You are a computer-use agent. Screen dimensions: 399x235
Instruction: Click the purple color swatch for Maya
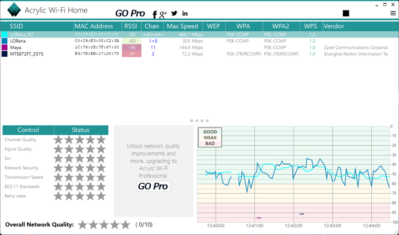(x=5, y=48)
